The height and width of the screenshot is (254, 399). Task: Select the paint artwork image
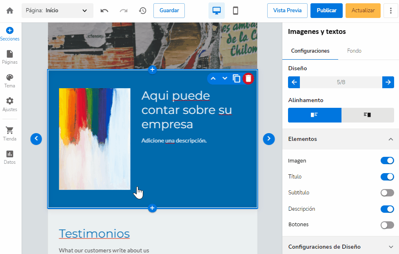(x=95, y=139)
